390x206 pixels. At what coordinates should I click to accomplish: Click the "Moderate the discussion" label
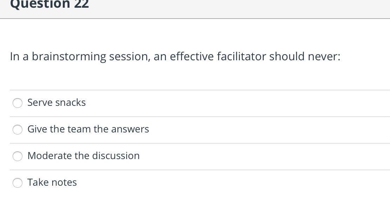(83, 156)
